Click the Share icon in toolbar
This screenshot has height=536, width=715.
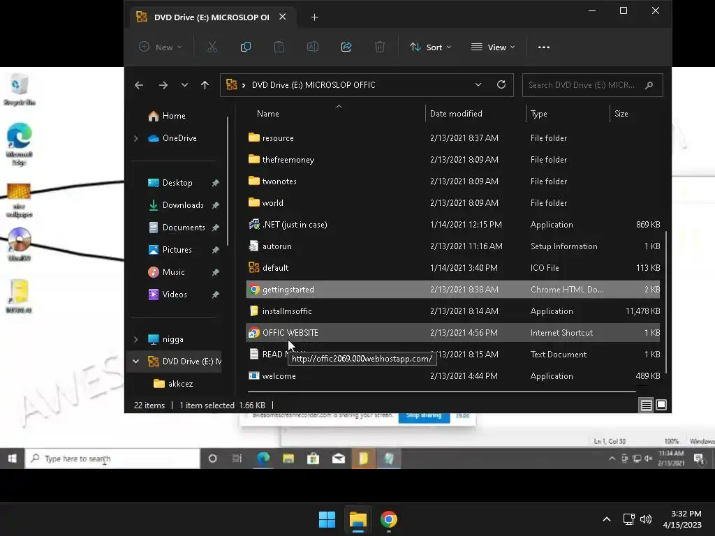[346, 47]
